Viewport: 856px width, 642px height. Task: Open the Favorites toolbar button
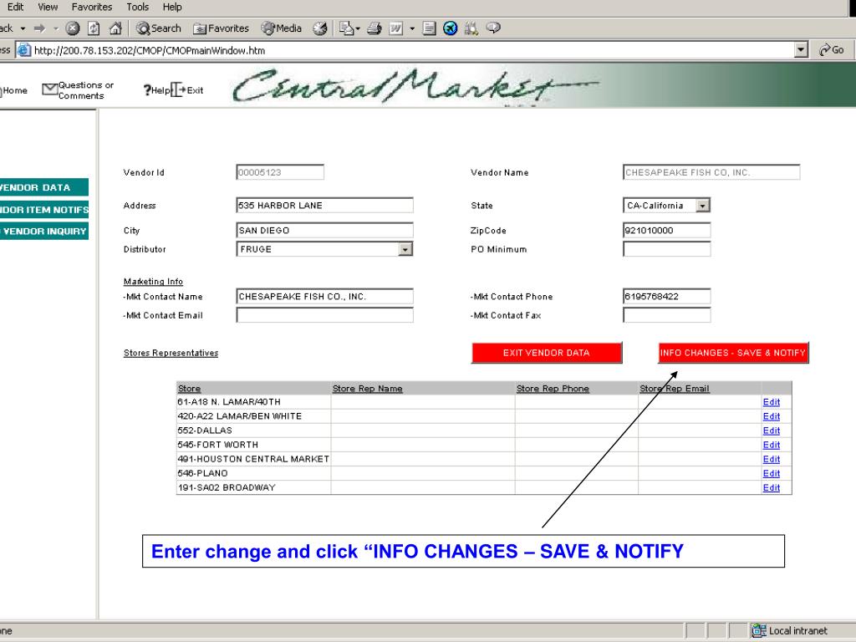coord(221,28)
